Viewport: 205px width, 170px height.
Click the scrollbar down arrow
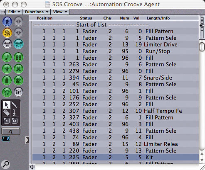pos(202,160)
